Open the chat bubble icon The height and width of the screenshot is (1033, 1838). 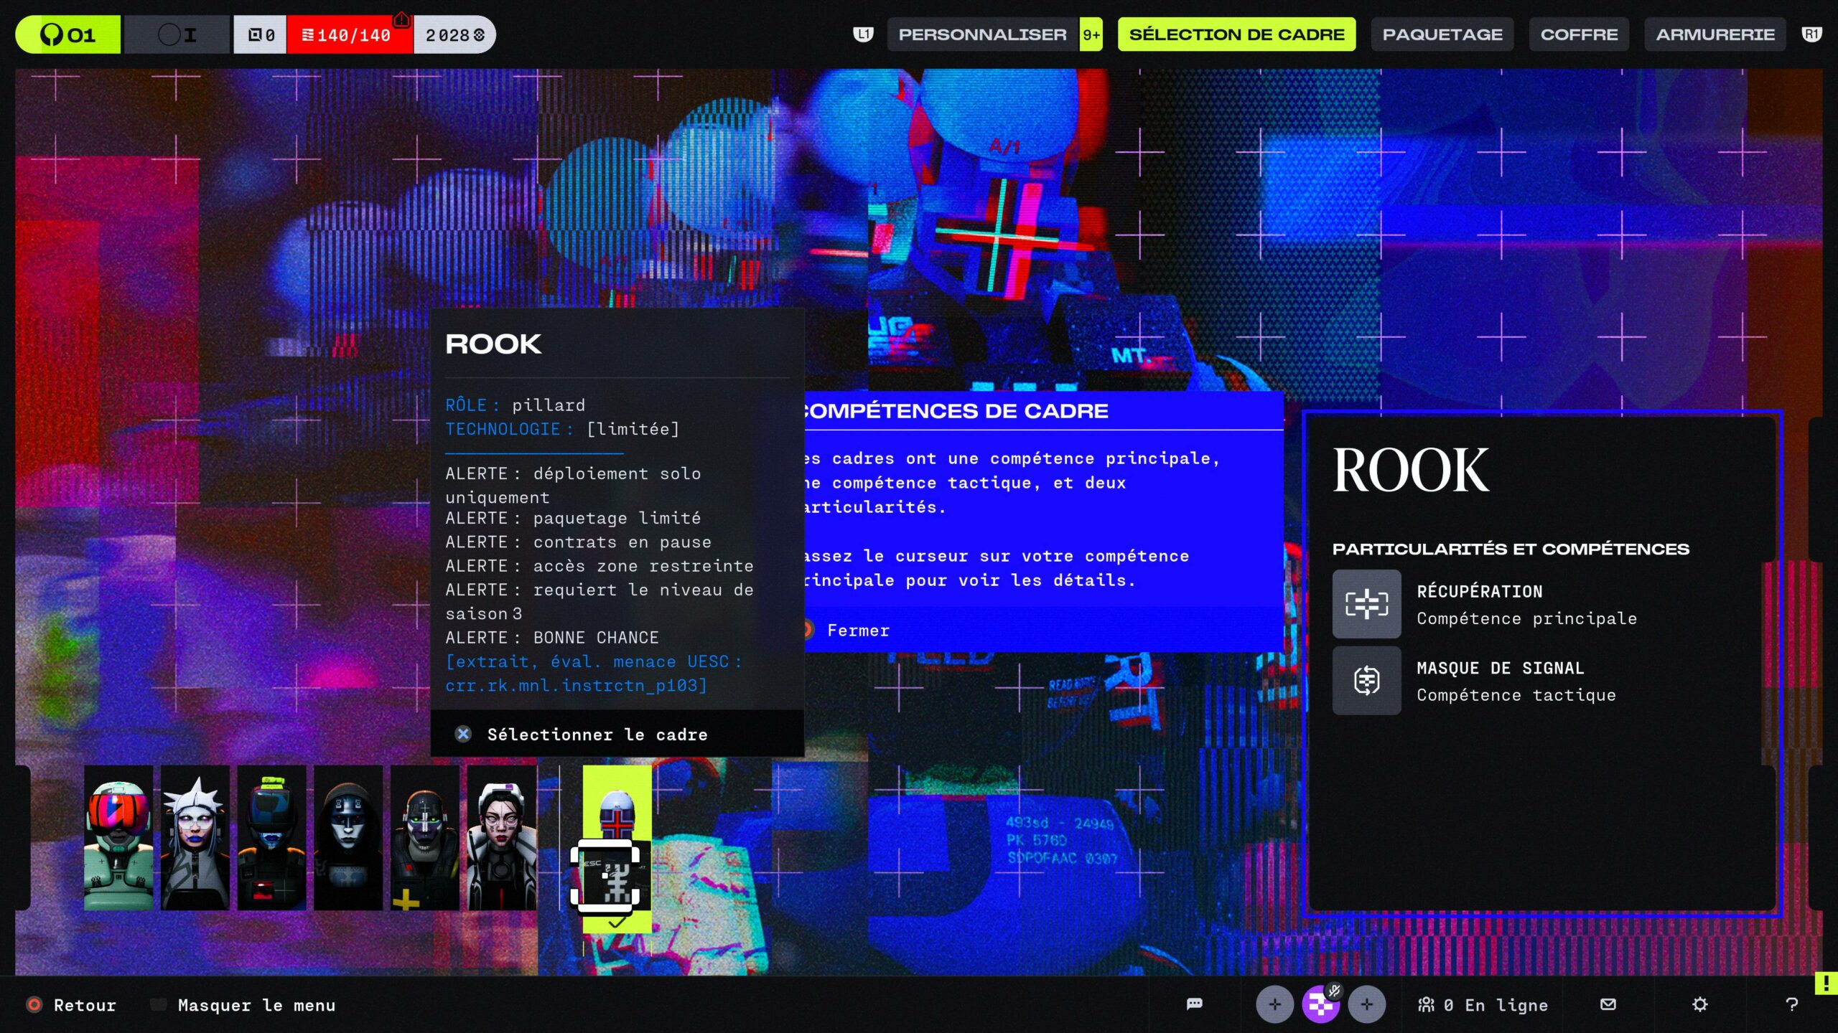(x=1194, y=1004)
